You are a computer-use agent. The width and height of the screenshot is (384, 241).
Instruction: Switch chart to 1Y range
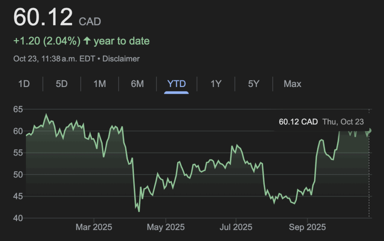click(216, 84)
